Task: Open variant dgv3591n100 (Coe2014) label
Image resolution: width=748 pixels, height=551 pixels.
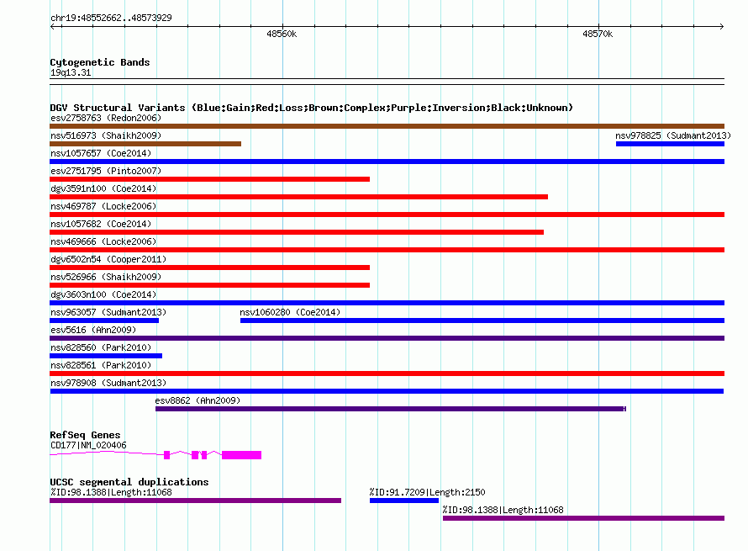Action: coord(103,188)
